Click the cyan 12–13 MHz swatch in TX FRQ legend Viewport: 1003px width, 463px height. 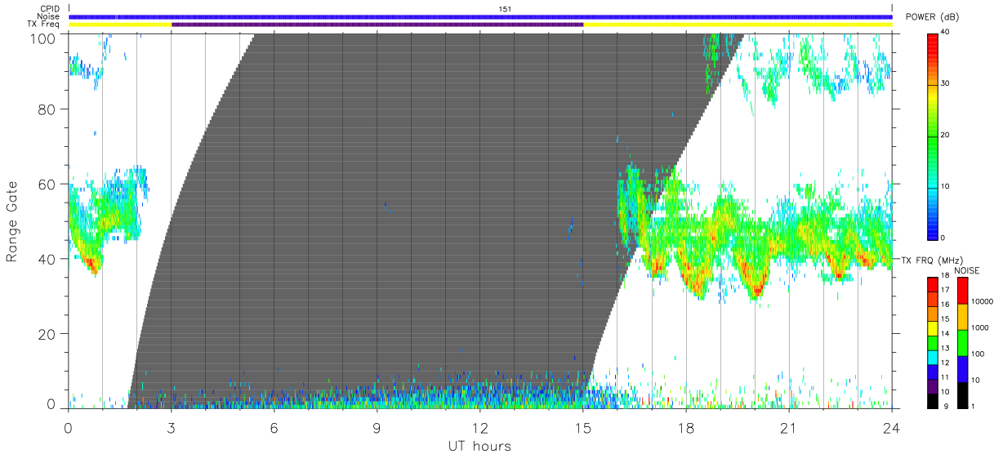click(x=933, y=357)
